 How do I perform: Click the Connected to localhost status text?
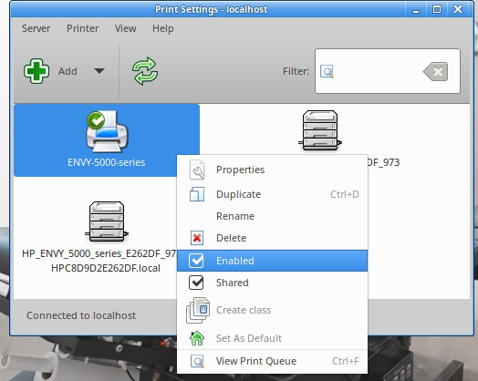coord(81,315)
